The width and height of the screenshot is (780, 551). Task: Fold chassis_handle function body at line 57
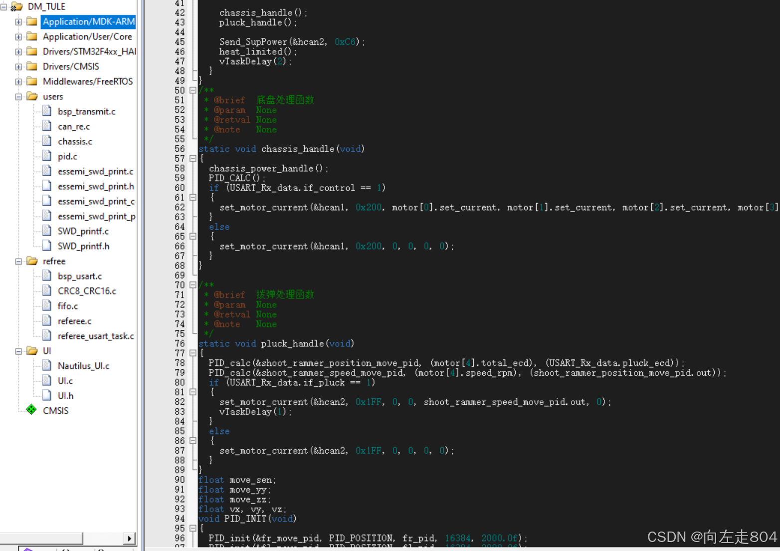(193, 159)
